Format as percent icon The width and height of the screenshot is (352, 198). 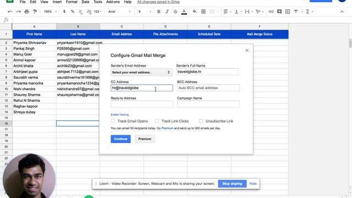click(73, 12)
